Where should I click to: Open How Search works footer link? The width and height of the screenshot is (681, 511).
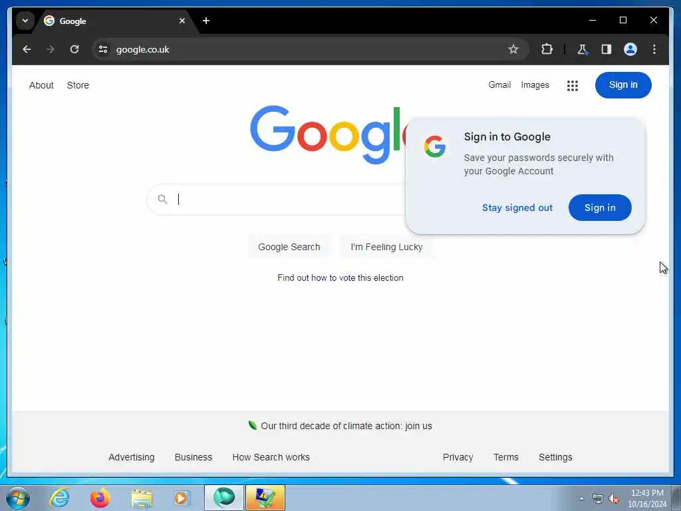tap(271, 457)
